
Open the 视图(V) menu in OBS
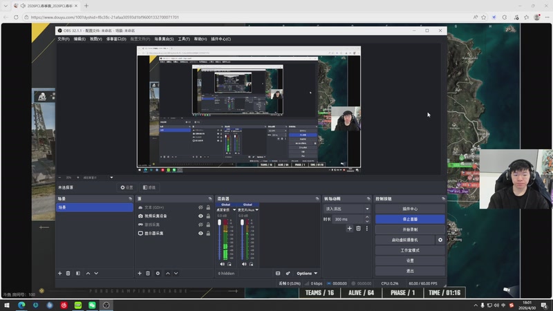[x=96, y=39]
